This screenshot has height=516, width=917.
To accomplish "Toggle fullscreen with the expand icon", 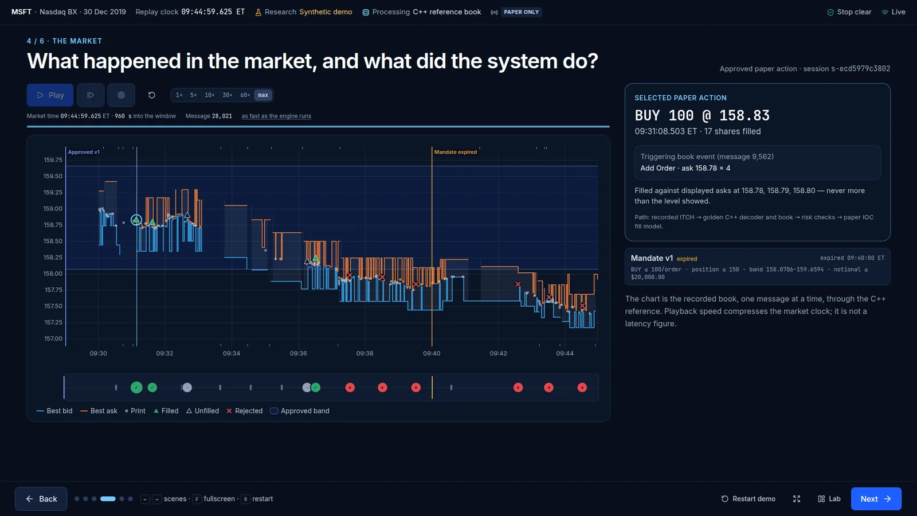I will [x=797, y=499].
